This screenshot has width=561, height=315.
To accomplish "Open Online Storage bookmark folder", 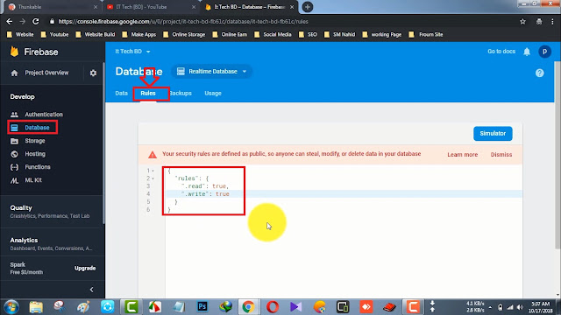I will (184, 35).
